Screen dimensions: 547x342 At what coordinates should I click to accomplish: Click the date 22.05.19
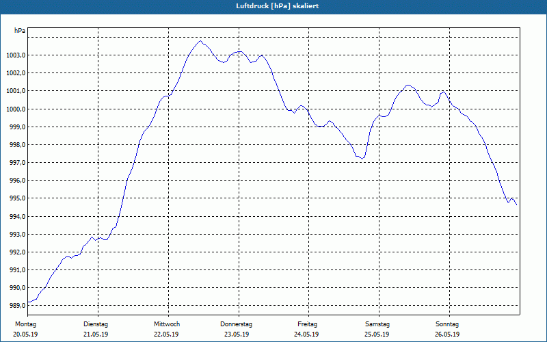pyautogui.click(x=166, y=334)
